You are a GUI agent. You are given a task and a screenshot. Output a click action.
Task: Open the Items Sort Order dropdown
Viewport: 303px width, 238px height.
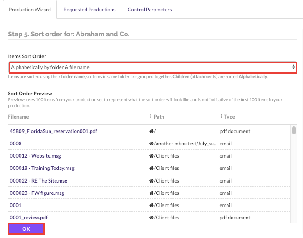point(153,67)
